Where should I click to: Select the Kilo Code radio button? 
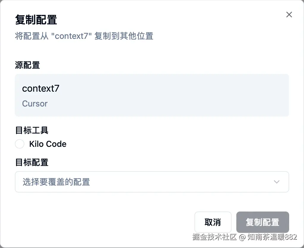(x=20, y=144)
